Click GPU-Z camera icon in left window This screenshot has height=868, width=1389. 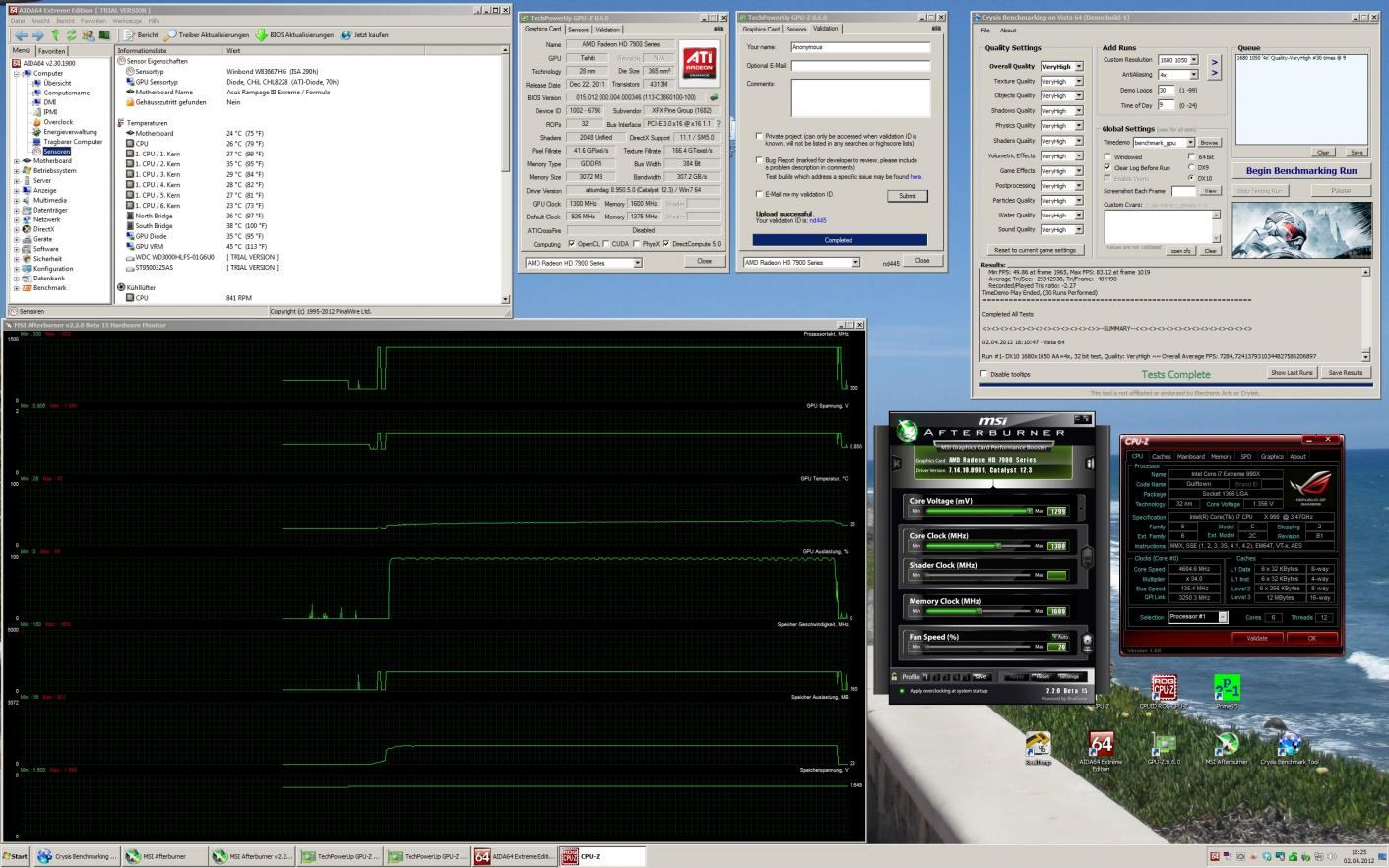(x=720, y=30)
